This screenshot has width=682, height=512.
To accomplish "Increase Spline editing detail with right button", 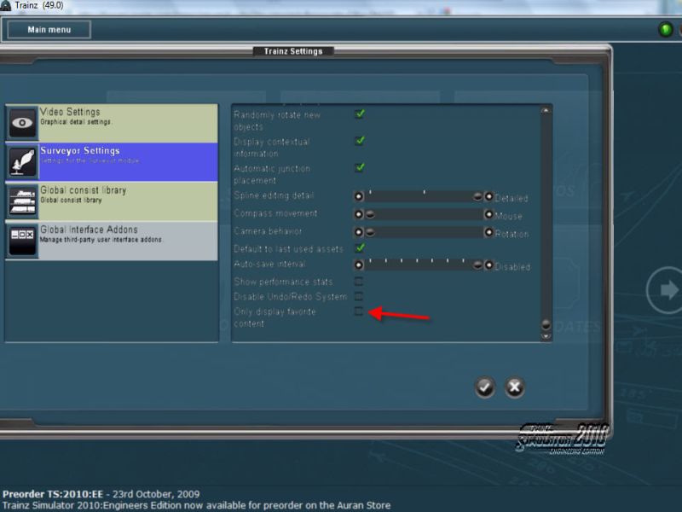I will [x=488, y=197].
